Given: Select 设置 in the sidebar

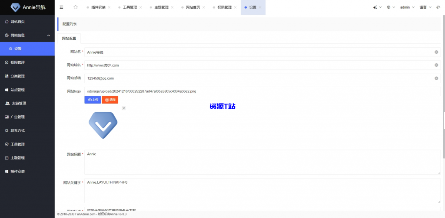Looking at the screenshot, I should click(27, 49).
